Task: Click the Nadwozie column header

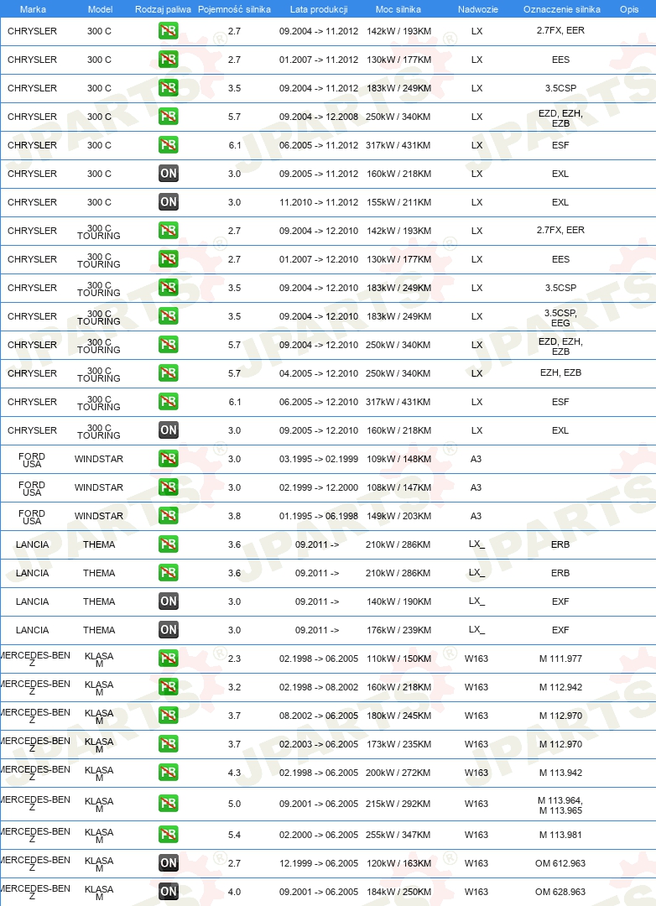Action: pyautogui.click(x=477, y=9)
